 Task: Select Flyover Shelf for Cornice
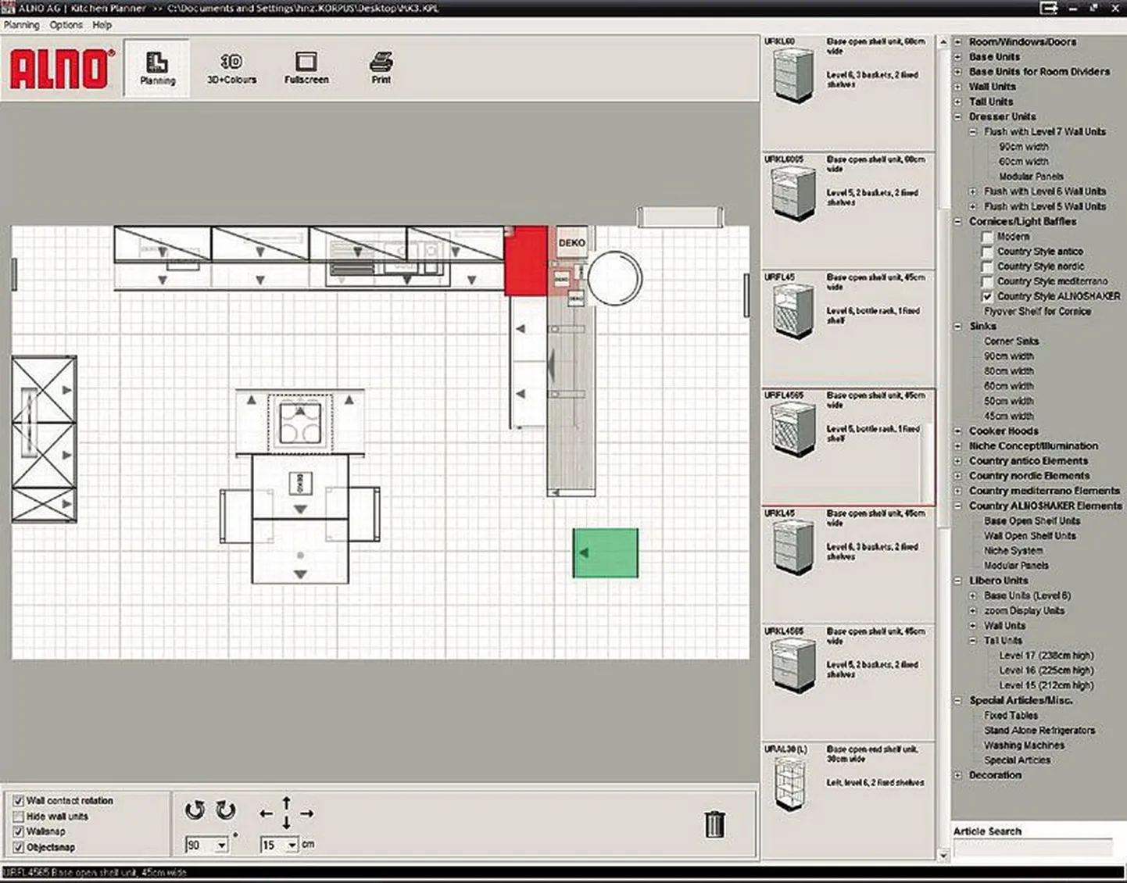[x=1037, y=312]
